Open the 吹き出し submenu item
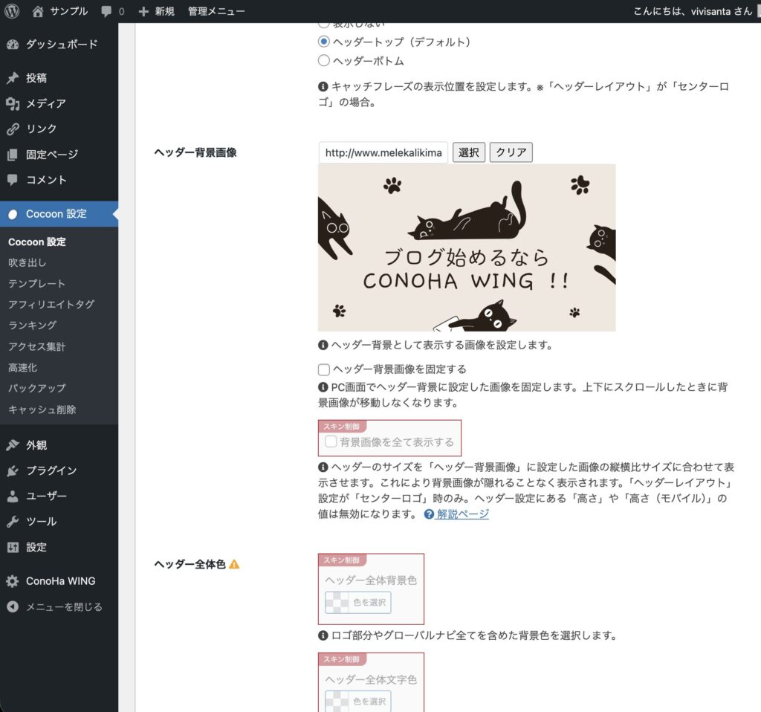Viewport: 761px width, 712px height. [27, 262]
